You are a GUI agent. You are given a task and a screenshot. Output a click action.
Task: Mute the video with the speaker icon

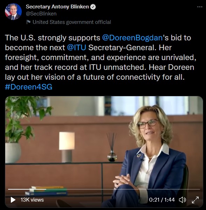point(183,200)
